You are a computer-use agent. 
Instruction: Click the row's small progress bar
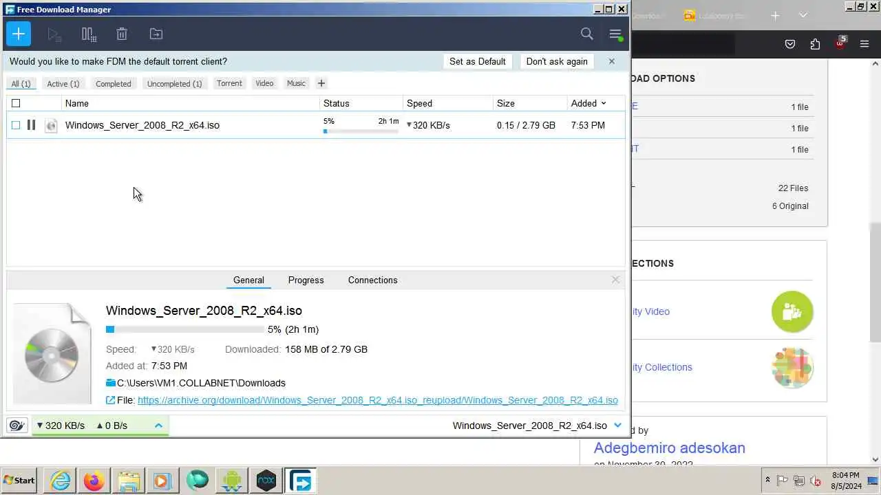coord(361,131)
